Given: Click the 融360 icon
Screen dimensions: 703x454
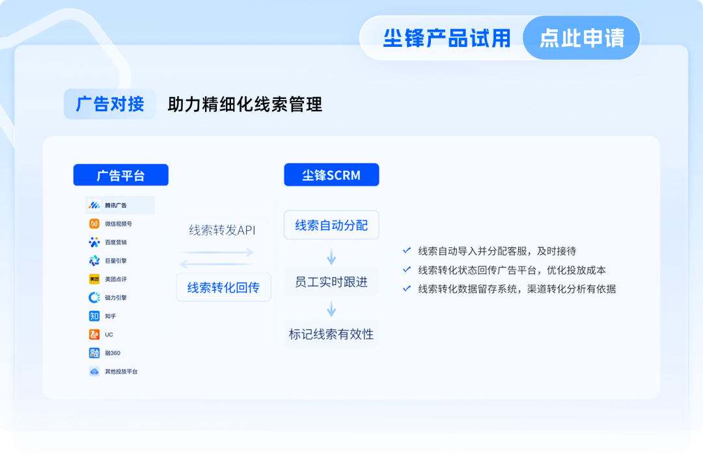Looking at the screenshot, I should pyautogui.click(x=94, y=353).
